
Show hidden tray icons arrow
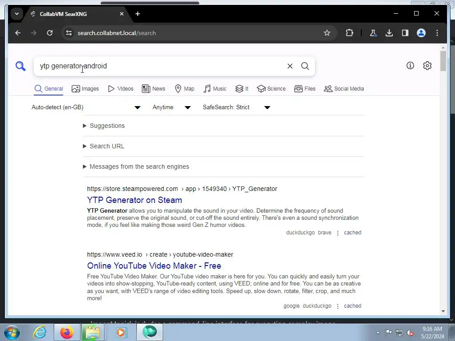click(378, 333)
